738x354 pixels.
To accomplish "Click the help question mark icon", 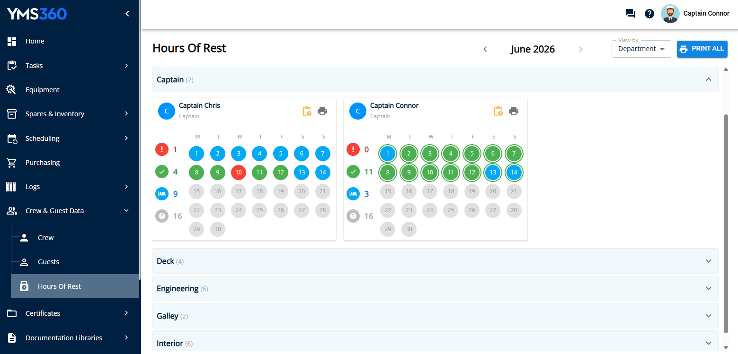I will [649, 14].
